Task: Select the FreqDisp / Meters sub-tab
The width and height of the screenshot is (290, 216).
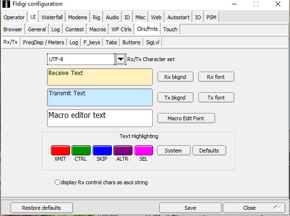Action: 43,42
